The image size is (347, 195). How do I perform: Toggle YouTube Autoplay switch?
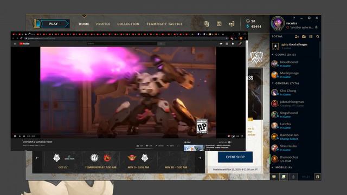click(x=230, y=142)
